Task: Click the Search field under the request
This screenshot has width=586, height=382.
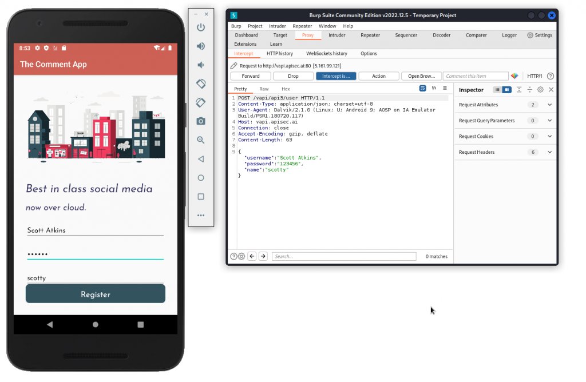Action: 344,256
